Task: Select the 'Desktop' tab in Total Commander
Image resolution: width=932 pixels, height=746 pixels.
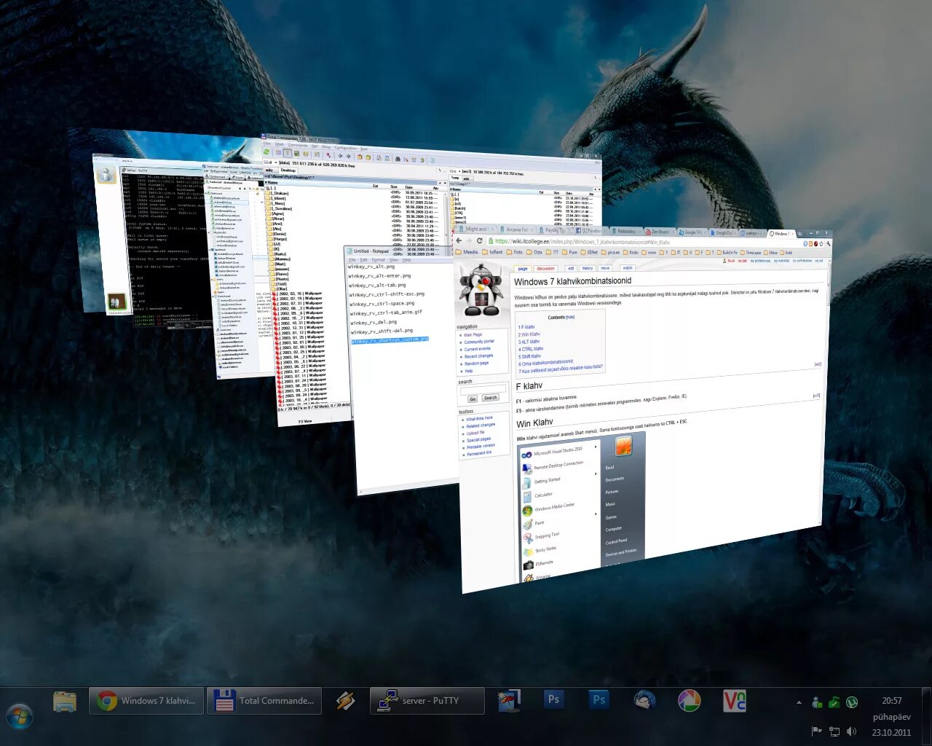Action: [288, 170]
